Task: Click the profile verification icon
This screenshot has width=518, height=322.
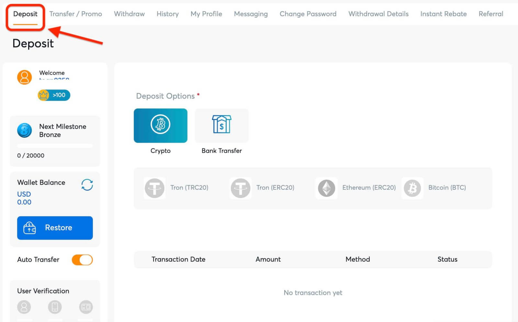Action: [x=24, y=307]
